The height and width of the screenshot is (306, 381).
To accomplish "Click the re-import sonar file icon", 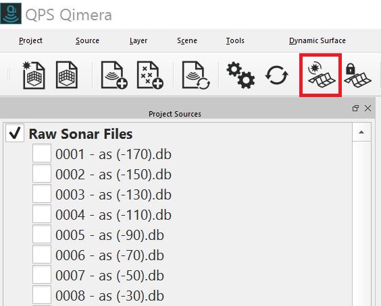I will coord(196,75).
